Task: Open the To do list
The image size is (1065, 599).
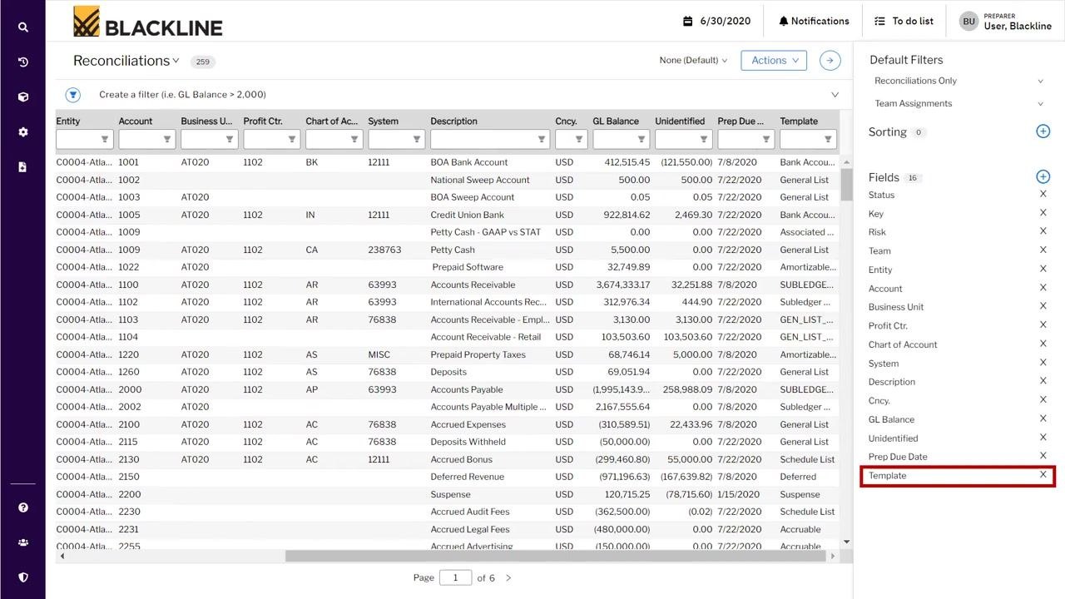Action: (x=904, y=21)
